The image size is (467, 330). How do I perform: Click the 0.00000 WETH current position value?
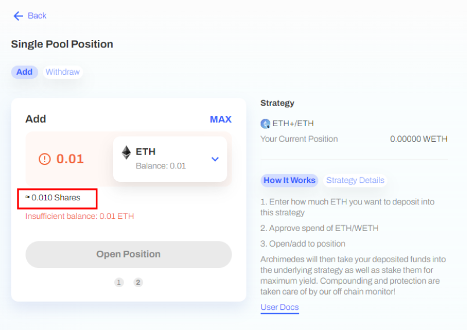(x=419, y=139)
